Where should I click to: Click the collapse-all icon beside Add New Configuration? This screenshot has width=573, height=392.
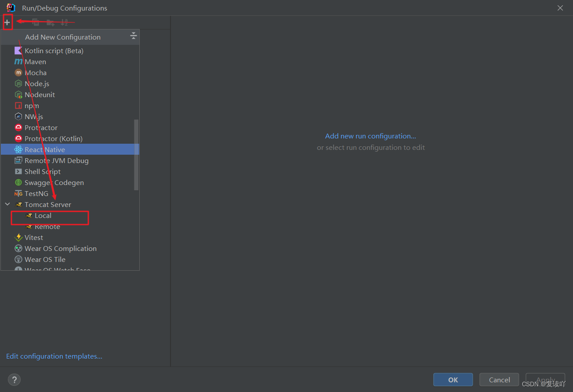[134, 36]
